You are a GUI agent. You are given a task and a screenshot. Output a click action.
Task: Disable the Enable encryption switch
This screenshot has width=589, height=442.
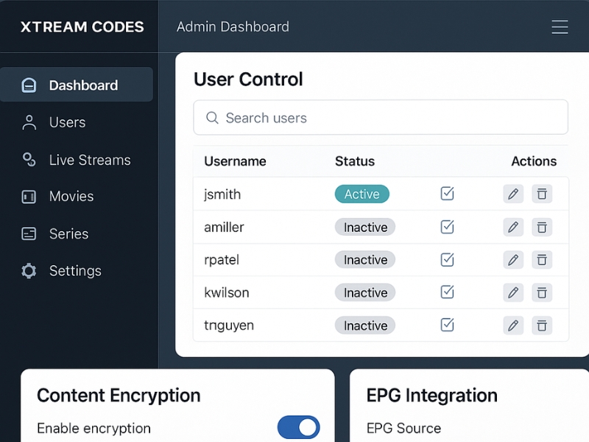point(299,427)
